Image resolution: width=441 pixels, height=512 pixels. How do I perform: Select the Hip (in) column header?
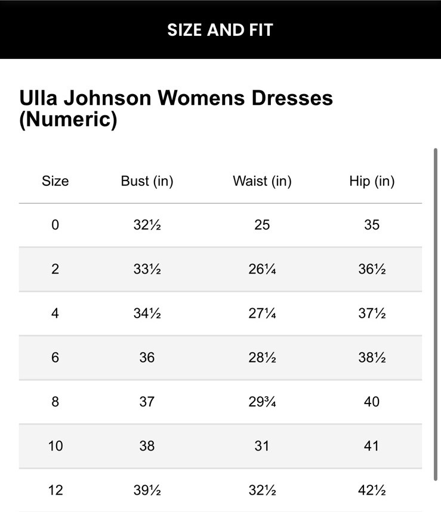click(372, 181)
